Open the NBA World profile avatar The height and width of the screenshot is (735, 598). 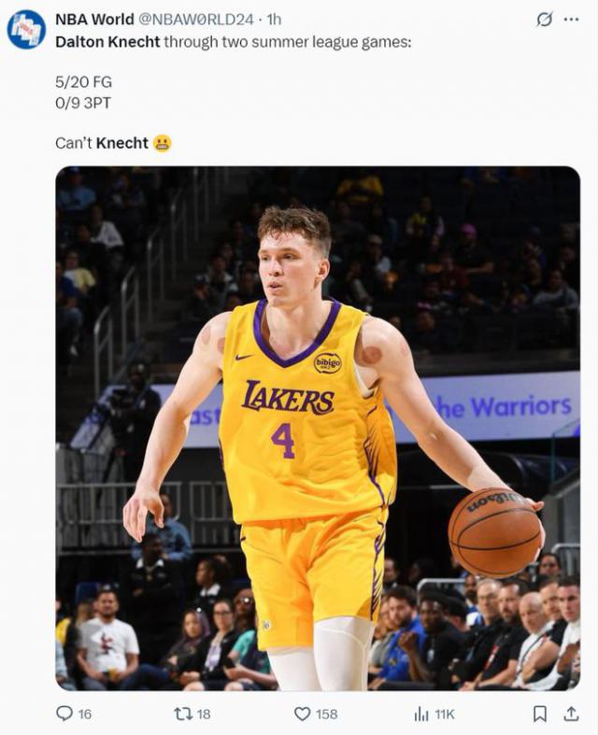(26, 29)
